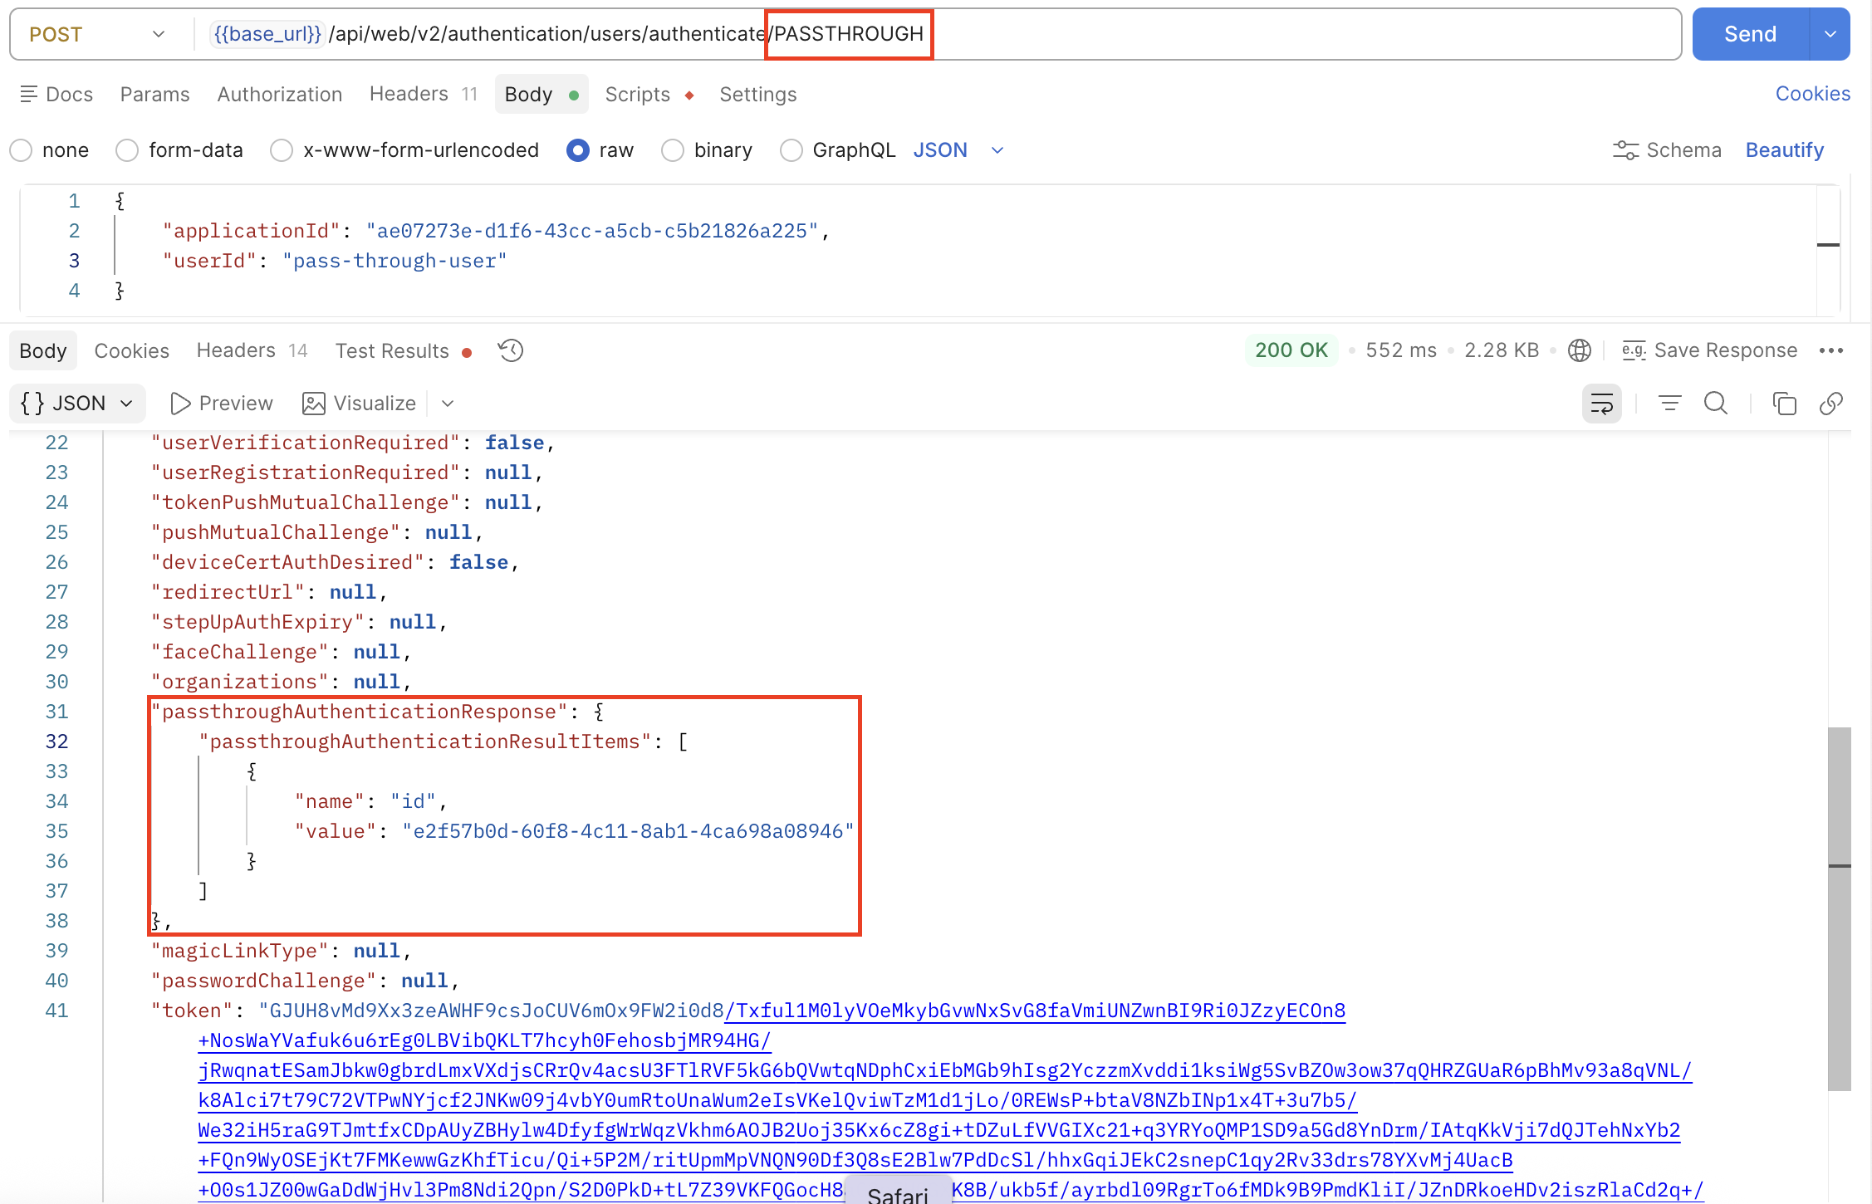Select the request Body tab

point(542,95)
